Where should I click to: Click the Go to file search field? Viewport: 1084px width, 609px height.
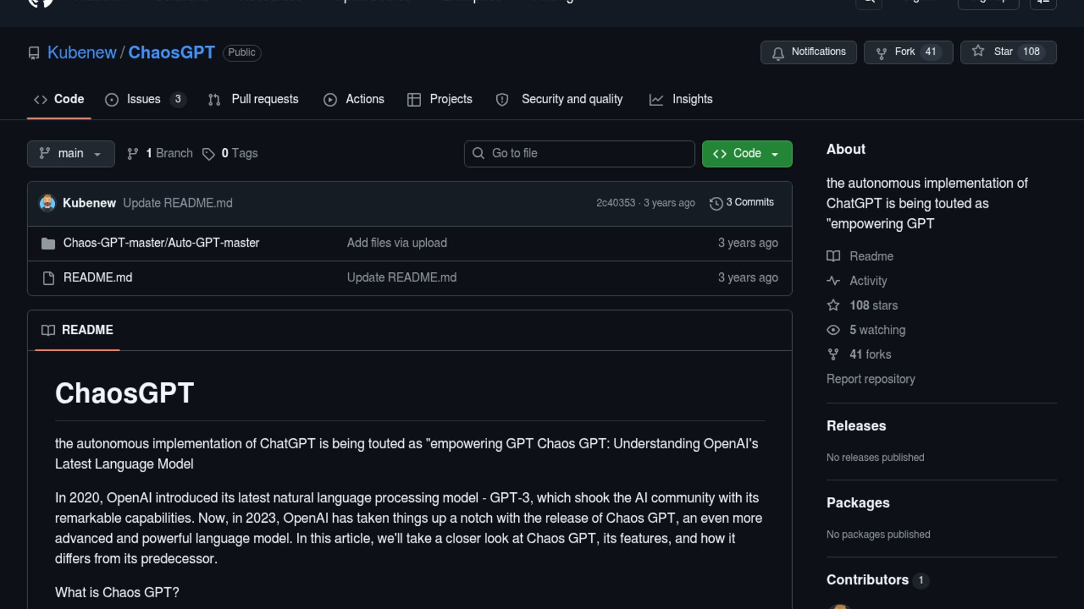click(579, 153)
